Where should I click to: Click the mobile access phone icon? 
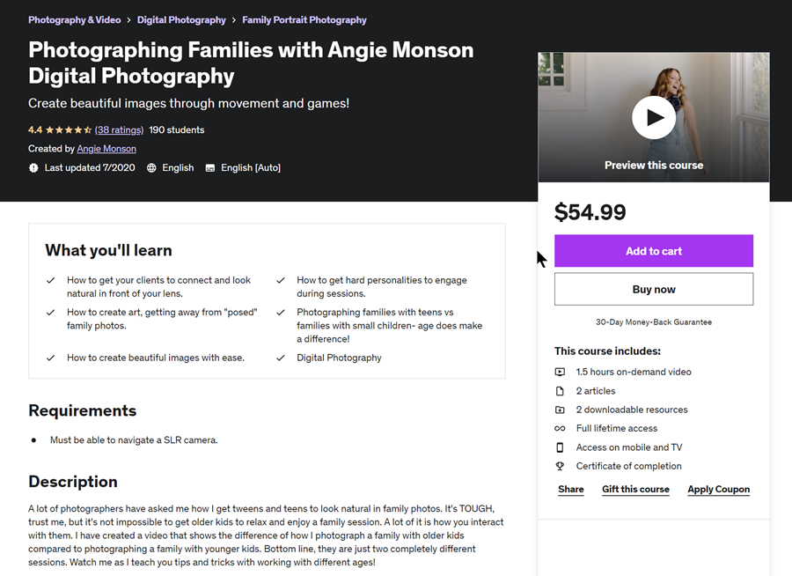click(560, 447)
